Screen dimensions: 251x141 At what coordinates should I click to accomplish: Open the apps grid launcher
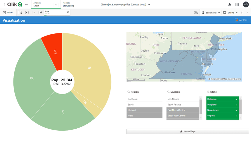(237, 4)
